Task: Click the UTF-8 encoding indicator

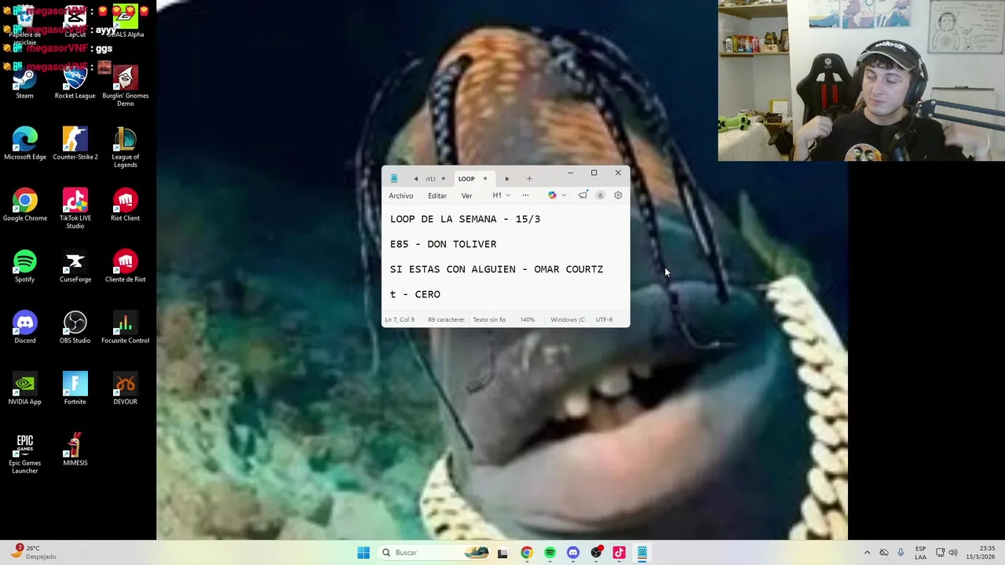Action: pos(604,319)
